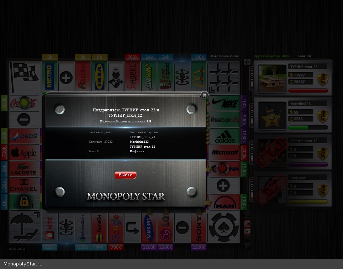Select the Gucci cell with padlock
Viewport: 343px width, 269px height.
pos(24,202)
